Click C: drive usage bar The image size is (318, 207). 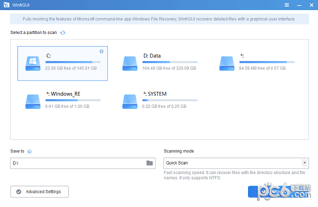click(x=73, y=62)
